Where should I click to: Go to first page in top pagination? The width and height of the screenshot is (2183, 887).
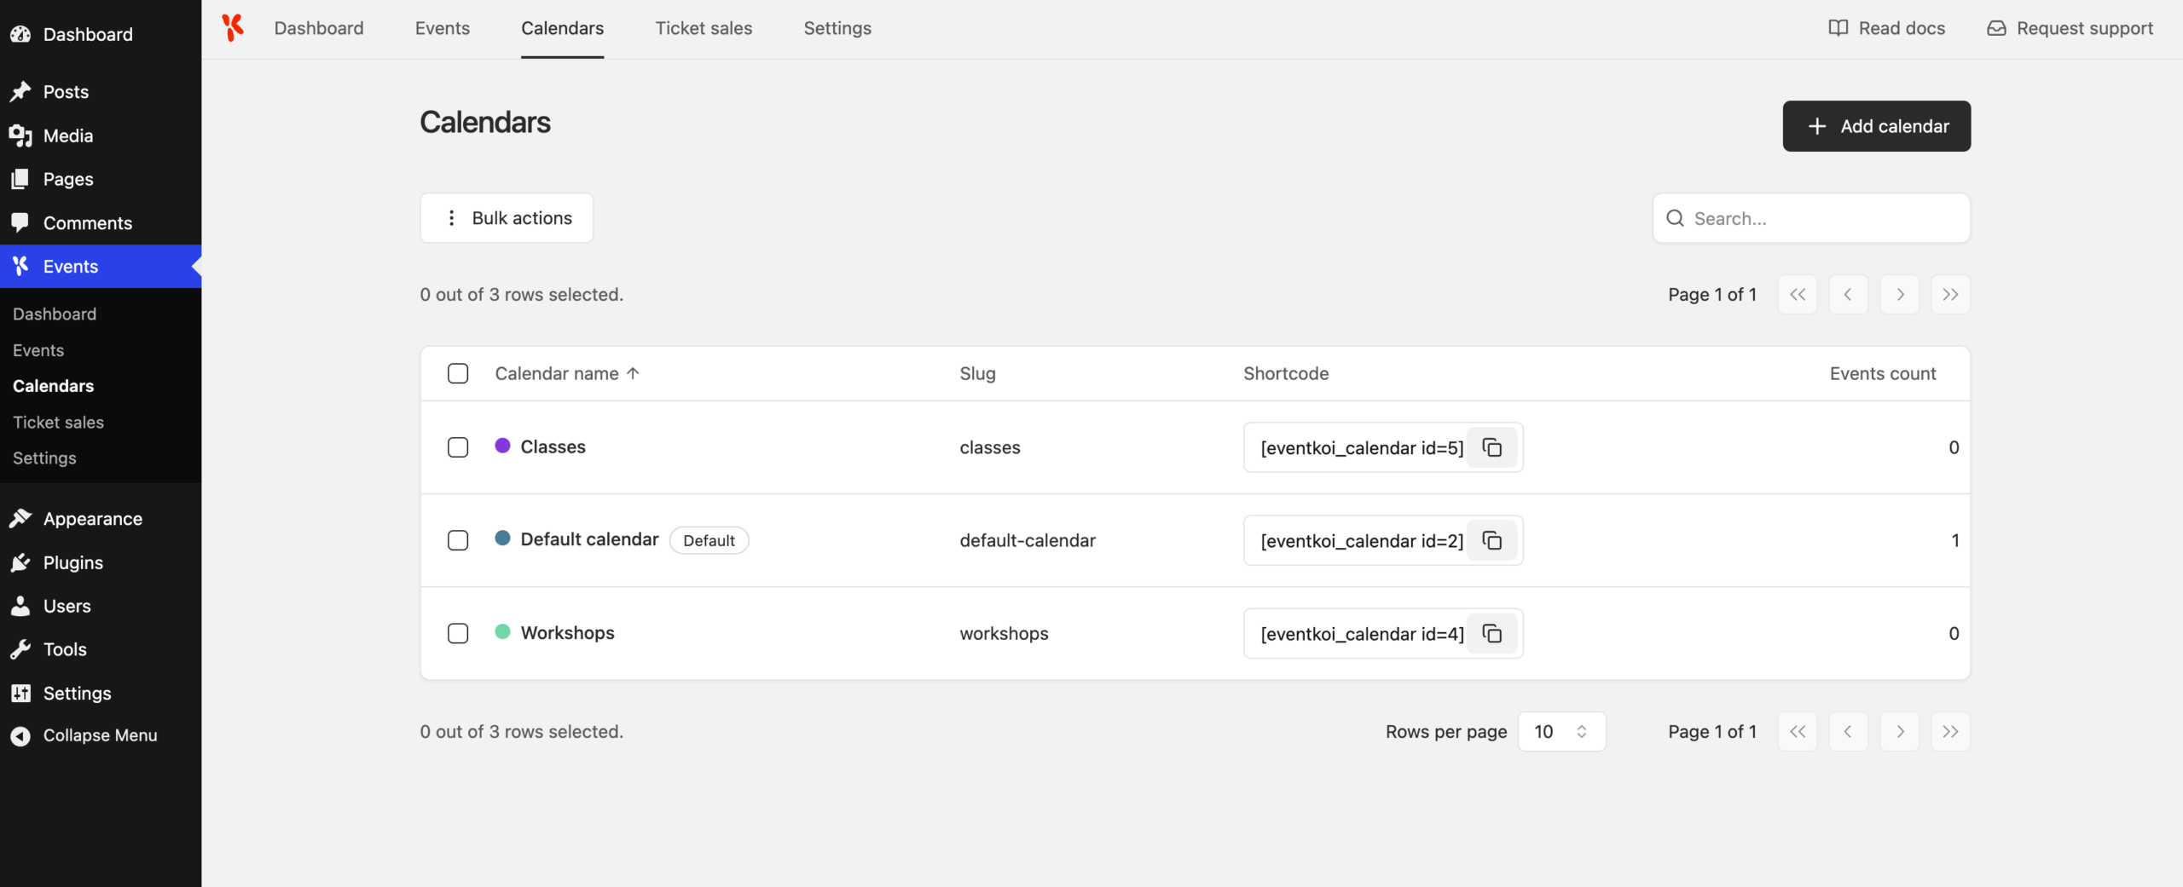coord(1798,295)
